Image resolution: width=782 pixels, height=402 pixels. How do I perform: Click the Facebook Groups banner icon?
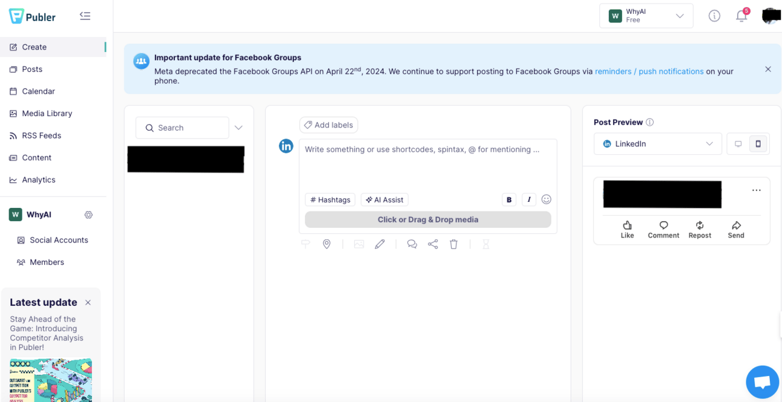(141, 62)
